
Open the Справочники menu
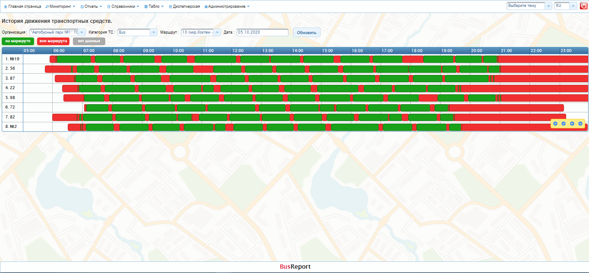(123, 6)
